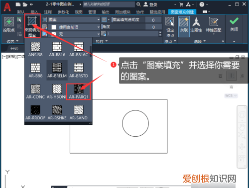Click the Help question mark icon

coord(202,4)
